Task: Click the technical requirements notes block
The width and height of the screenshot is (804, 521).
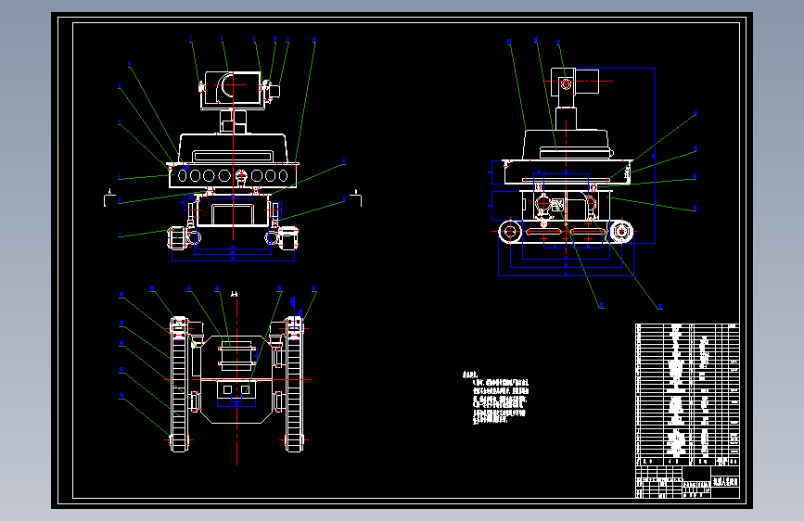Action: point(495,398)
